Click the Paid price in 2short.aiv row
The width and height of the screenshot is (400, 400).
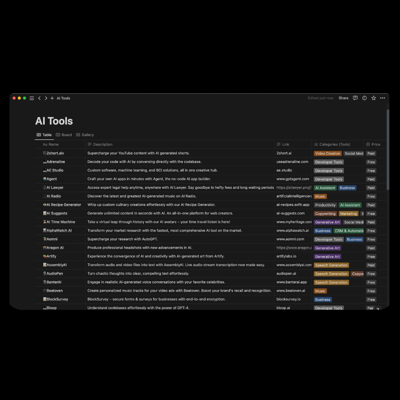point(371,153)
